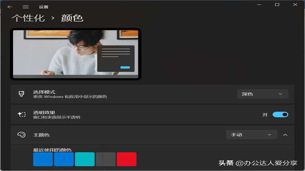Go to 个性化 breadcrumb
The image size is (305, 171).
click(x=28, y=18)
